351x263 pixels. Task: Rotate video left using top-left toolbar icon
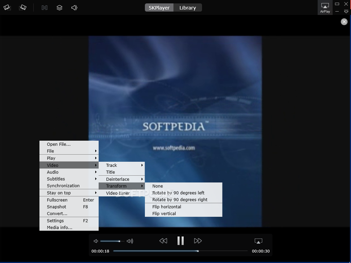(x=7, y=7)
